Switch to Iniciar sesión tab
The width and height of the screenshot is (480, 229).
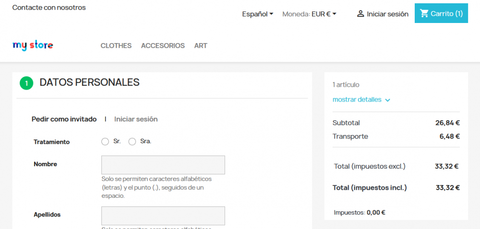pos(136,119)
